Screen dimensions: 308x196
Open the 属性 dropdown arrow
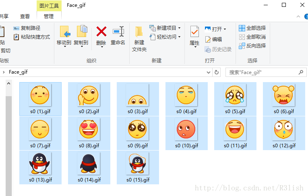[x=195, y=47]
